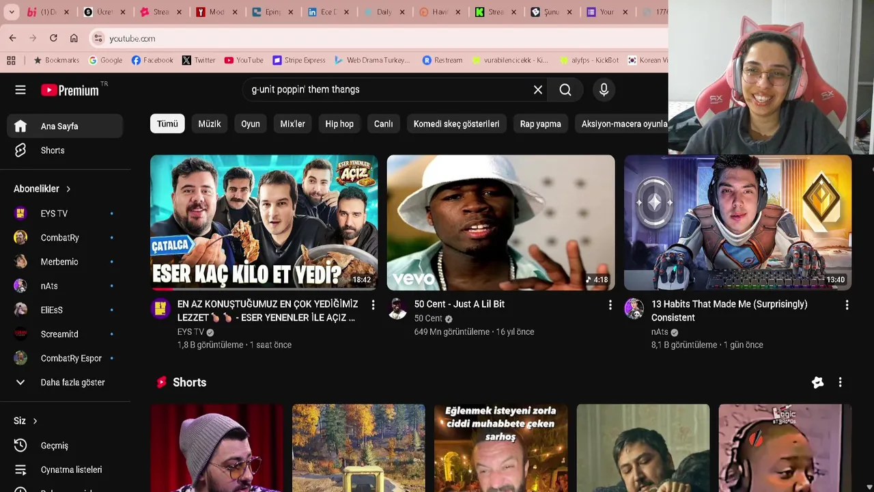Open 13 Habits video thumbnail
The width and height of the screenshot is (874, 492).
tap(737, 222)
